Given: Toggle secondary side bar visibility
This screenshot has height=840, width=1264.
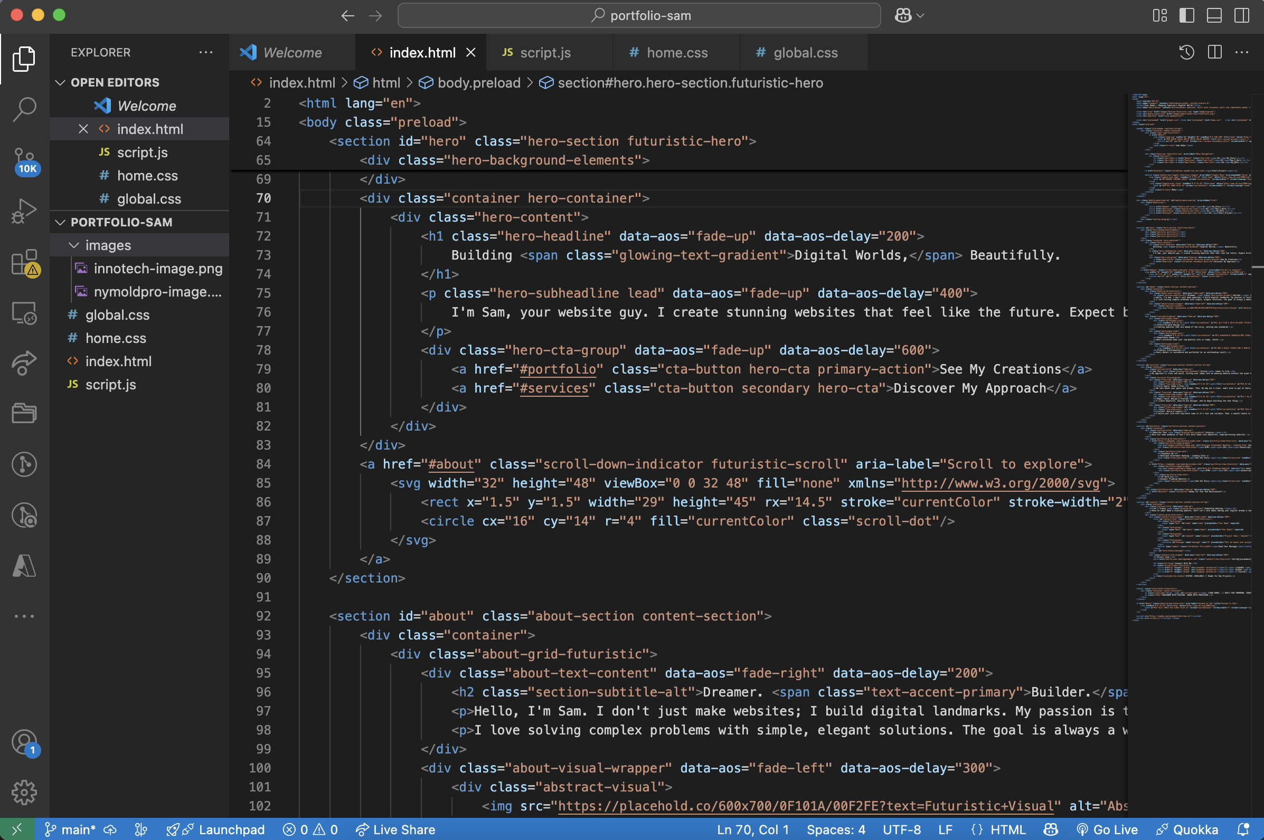Looking at the screenshot, I should (x=1241, y=15).
